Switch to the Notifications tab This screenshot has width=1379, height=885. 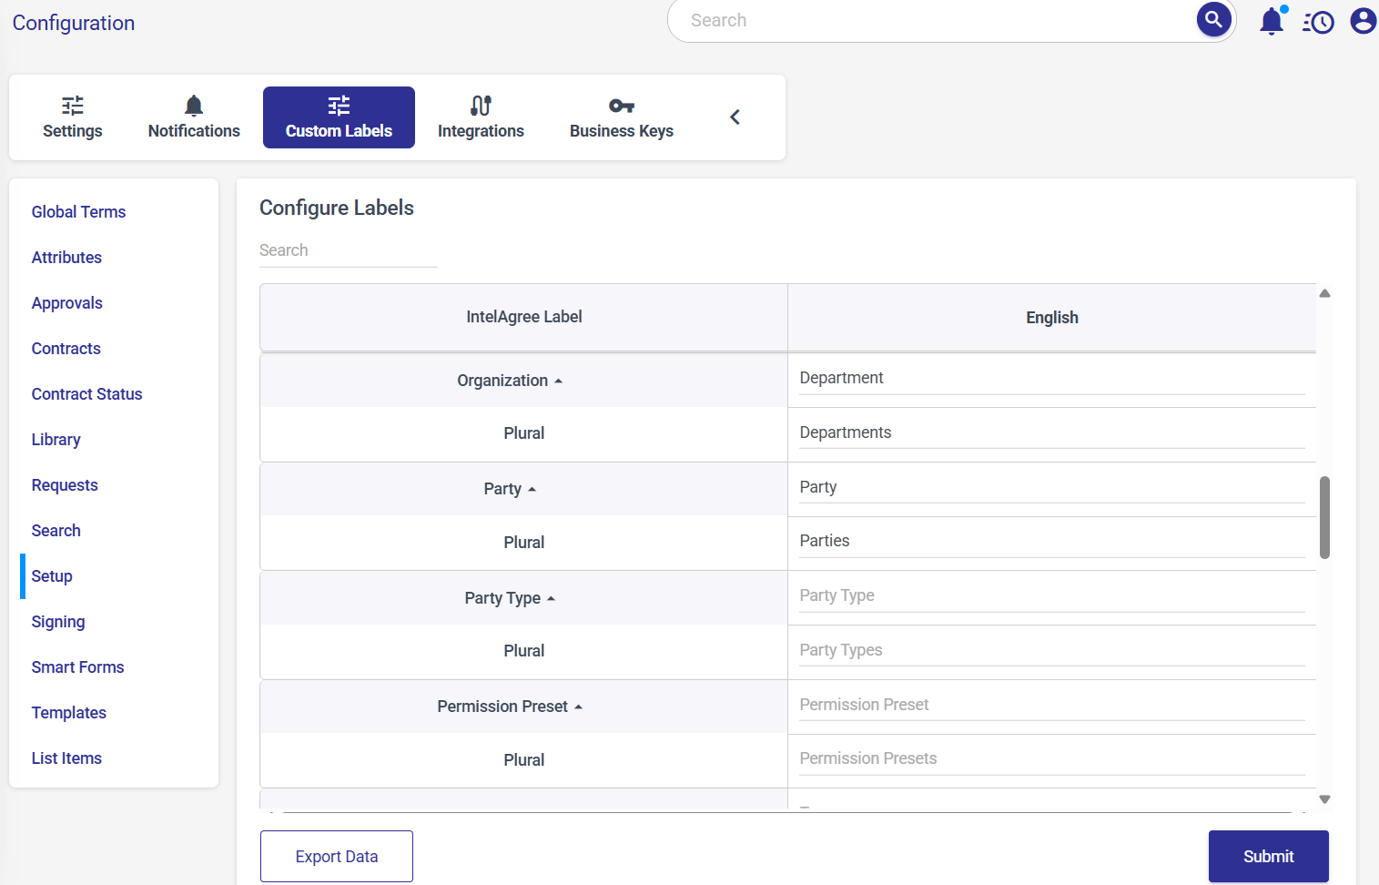[194, 117]
